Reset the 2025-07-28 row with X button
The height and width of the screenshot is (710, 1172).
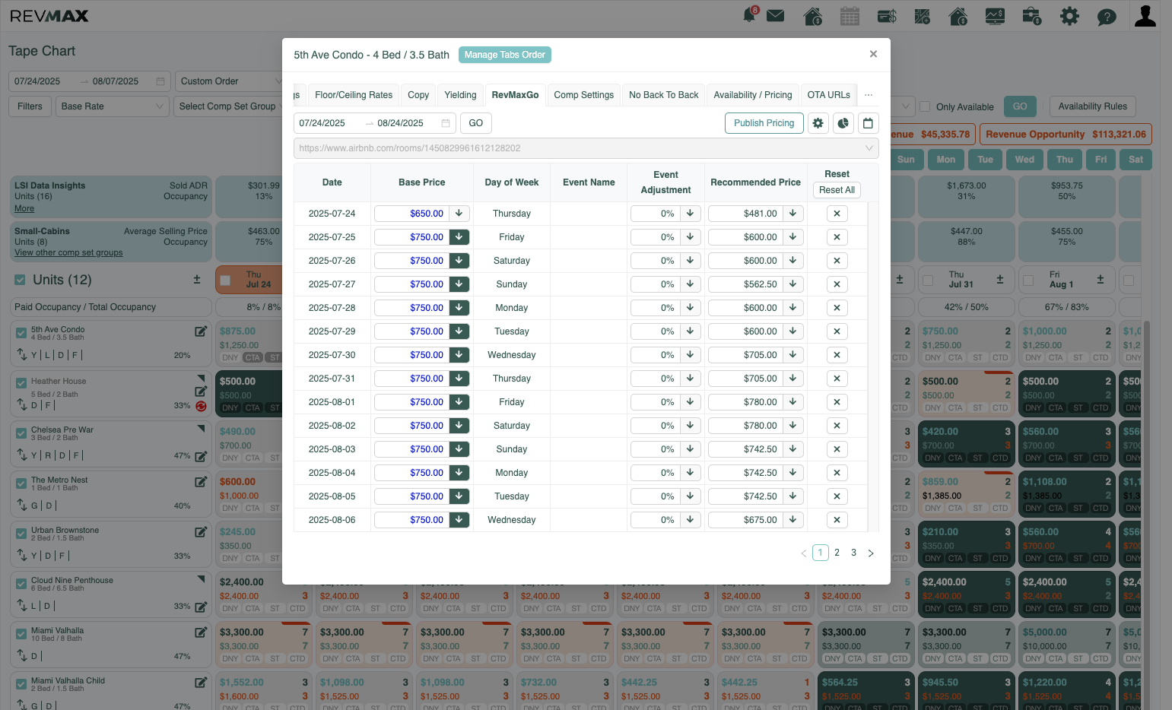click(837, 308)
